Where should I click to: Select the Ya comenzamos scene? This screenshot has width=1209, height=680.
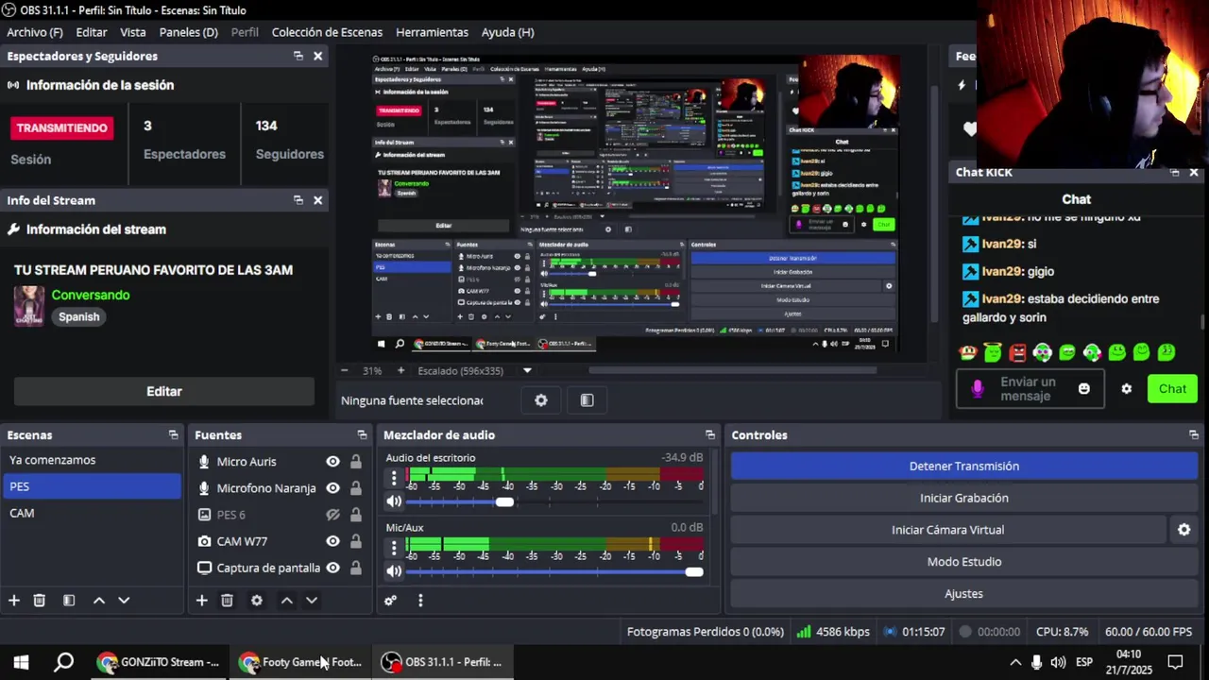(x=91, y=460)
